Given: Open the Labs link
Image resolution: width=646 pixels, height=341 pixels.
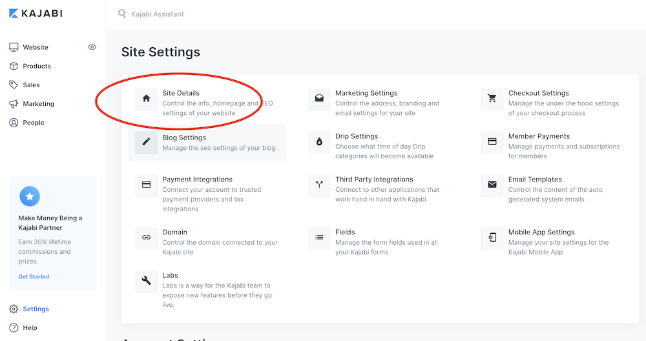Looking at the screenshot, I should (x=170, y=276).
